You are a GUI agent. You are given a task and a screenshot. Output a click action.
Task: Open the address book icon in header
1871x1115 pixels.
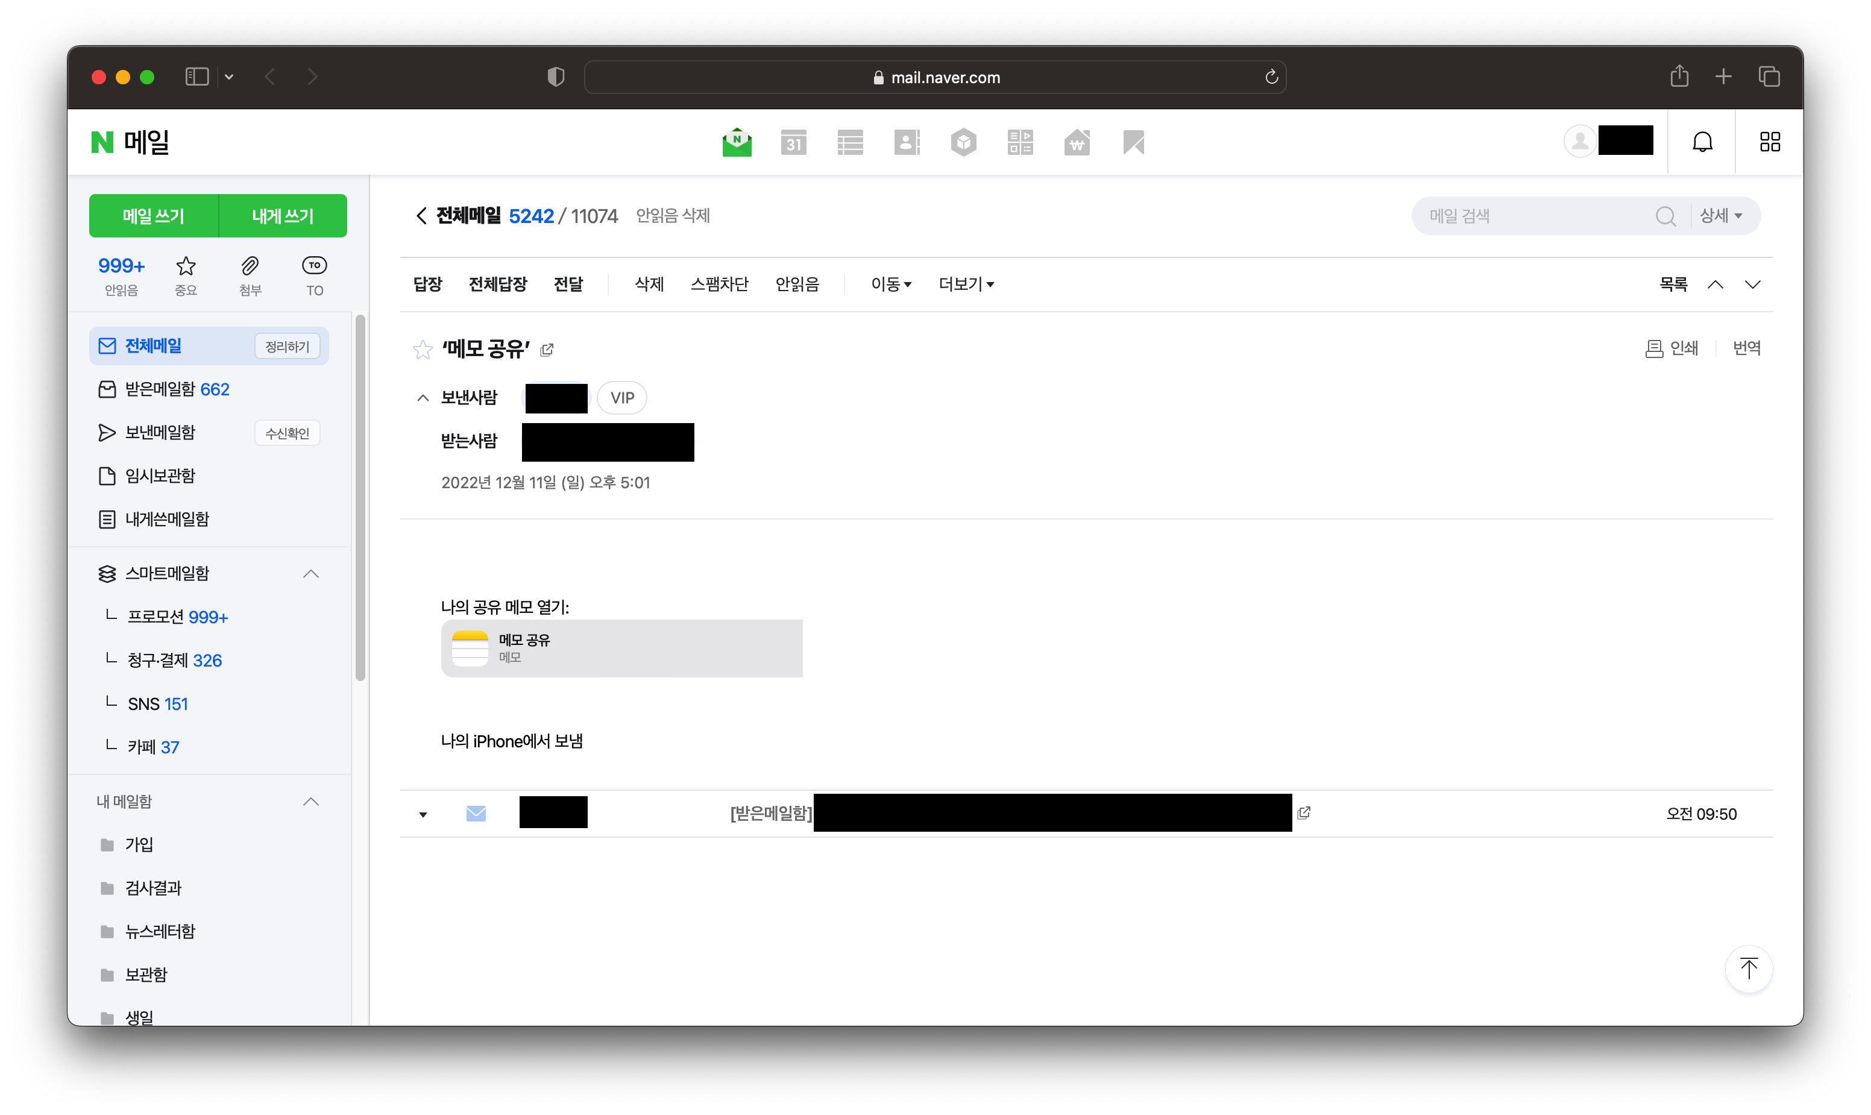(906, 142)
